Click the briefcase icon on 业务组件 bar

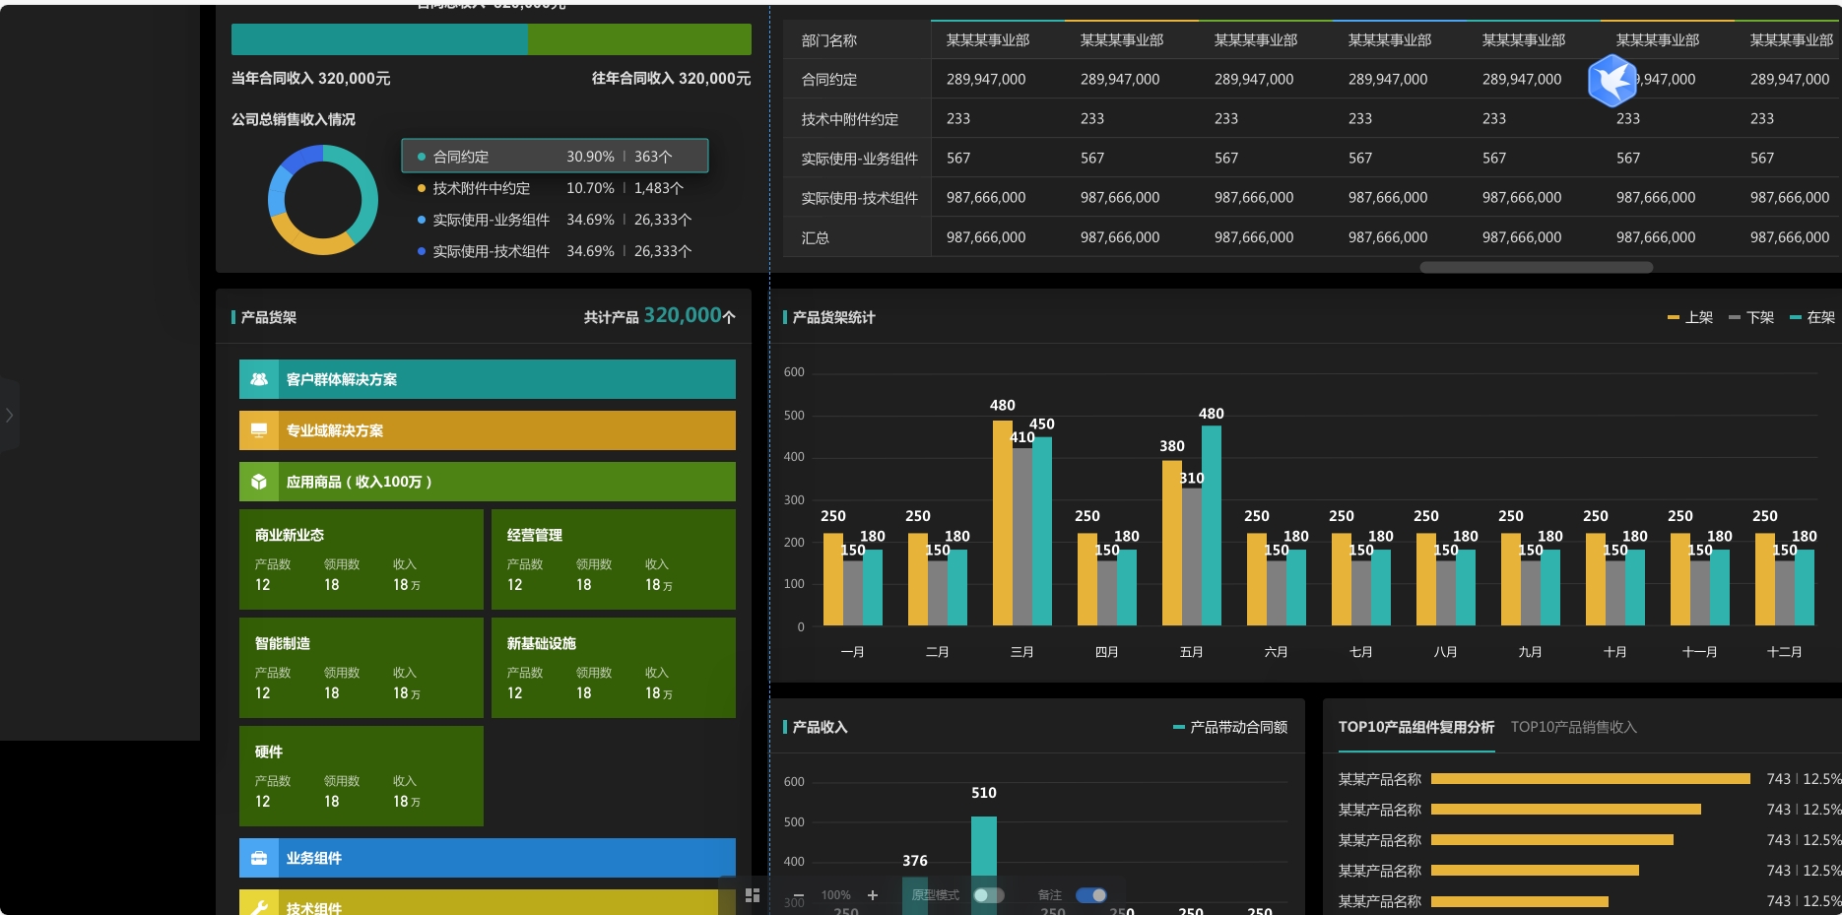point(259,858)
